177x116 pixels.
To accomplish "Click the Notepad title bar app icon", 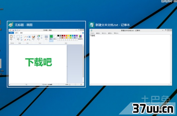I will point(91,31).
